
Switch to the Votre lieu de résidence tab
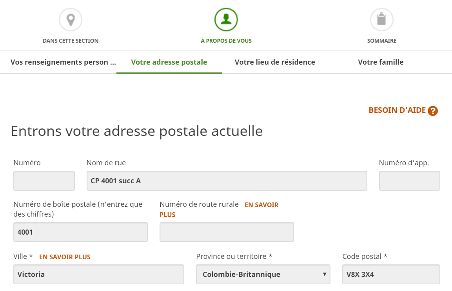pyautogui.click(x=275, y=62)
